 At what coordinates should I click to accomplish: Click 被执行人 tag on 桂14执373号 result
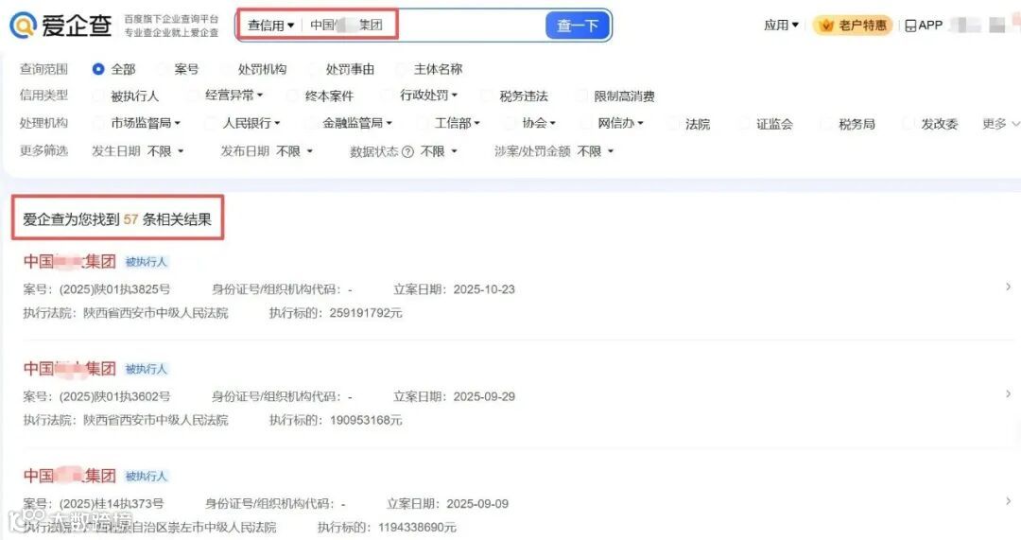tap(147, 476)
